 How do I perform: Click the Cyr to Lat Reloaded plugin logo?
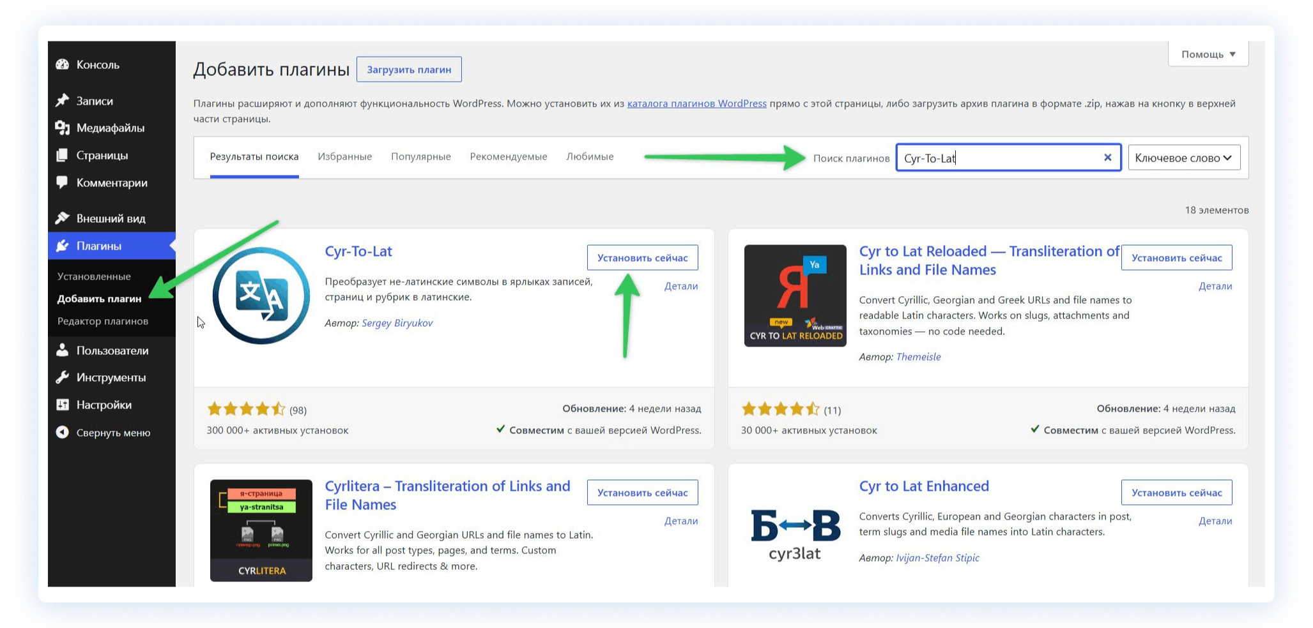click(795, 295)
